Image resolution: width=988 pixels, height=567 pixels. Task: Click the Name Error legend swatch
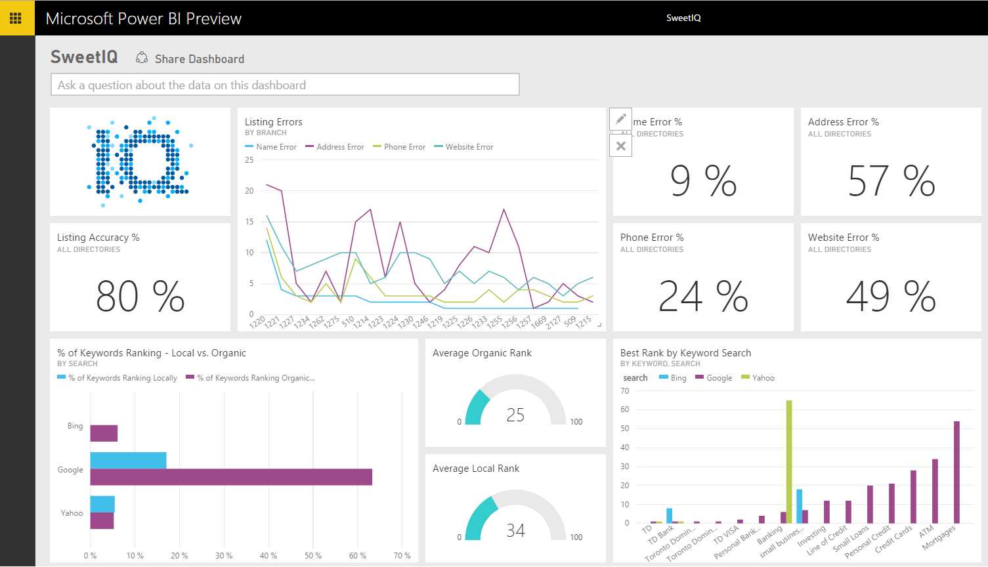click(x=249, y=146)
